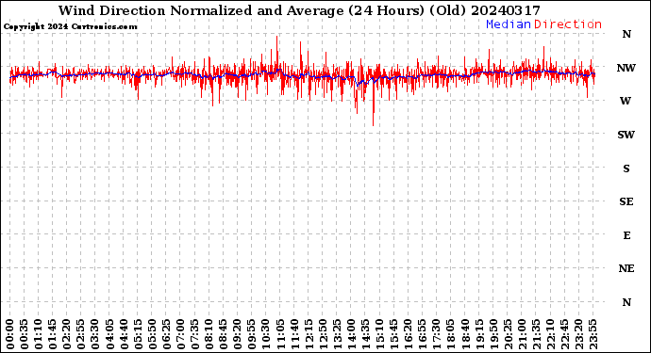The image size is (651, 353).
Task: Click the 21:00 time label
Action: tap(522, 334)
